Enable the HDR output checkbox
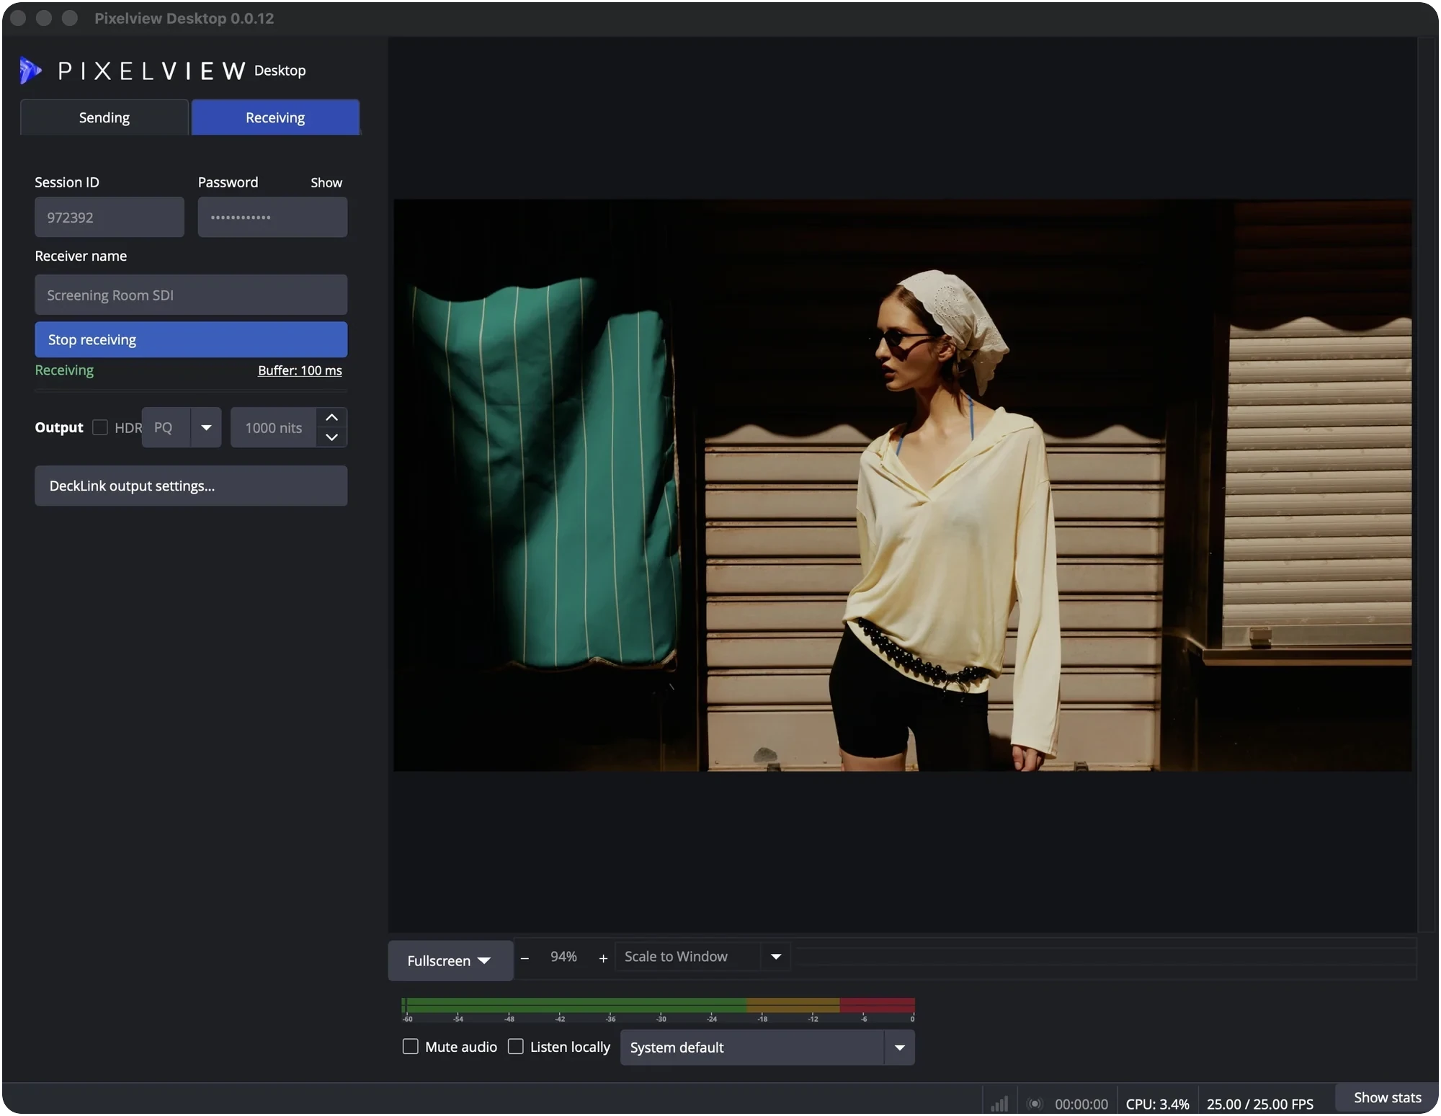Viewport: 1441px width, 1116px height. click(x=100, y=428)
